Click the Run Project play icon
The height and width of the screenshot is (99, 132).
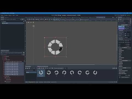115,15
